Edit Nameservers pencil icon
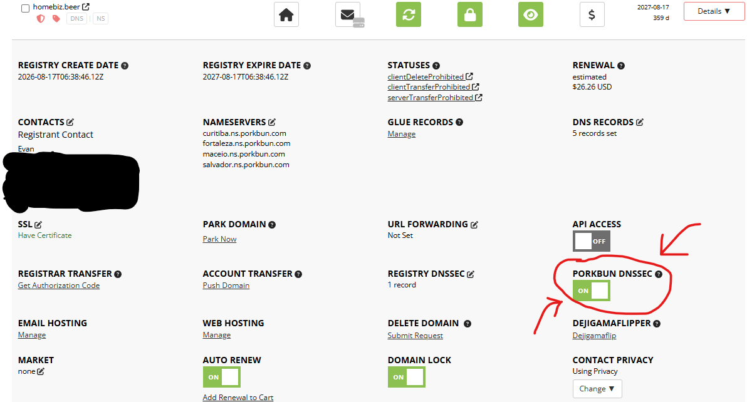This screenshot has height=402, width=747. (x=272, y=122)
